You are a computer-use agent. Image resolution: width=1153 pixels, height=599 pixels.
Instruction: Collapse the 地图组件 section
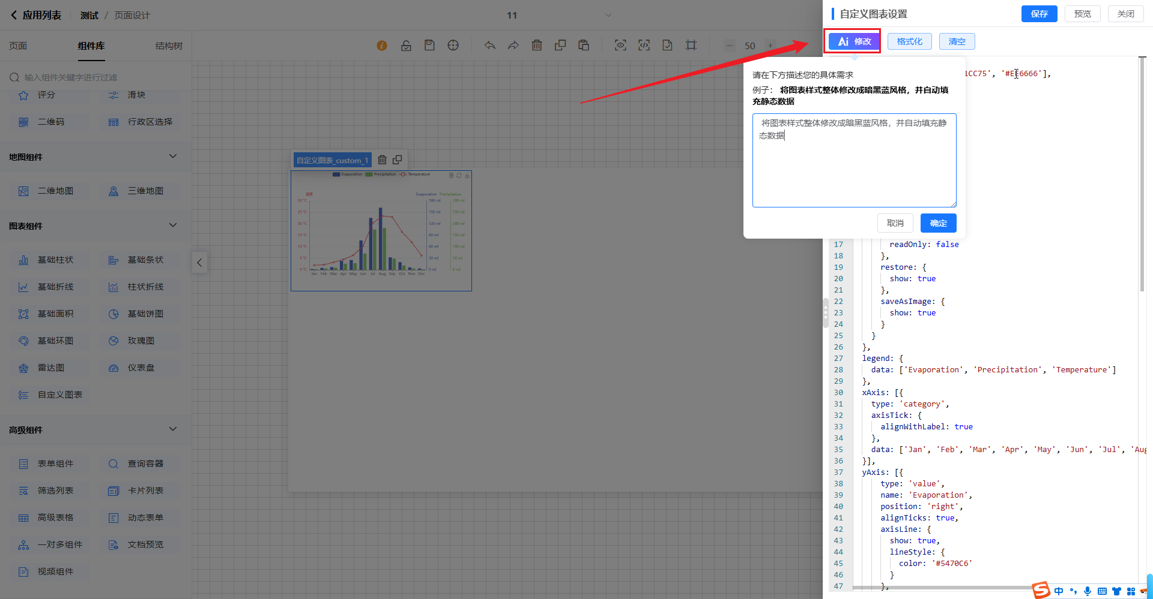click(x=173, y=156)
